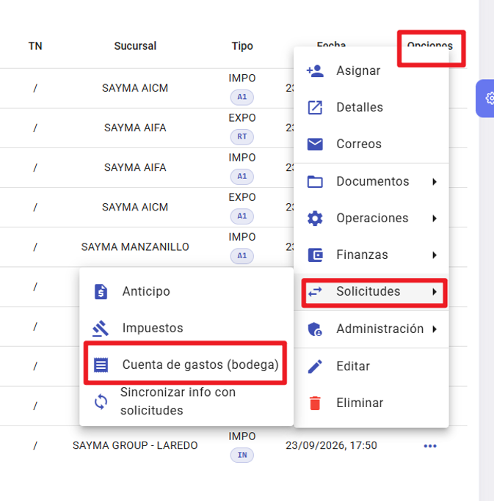This screenshot has height=501, width=494.
Task: Click SAYMA AIFA in the EXPO row
Action: [135, 128]
